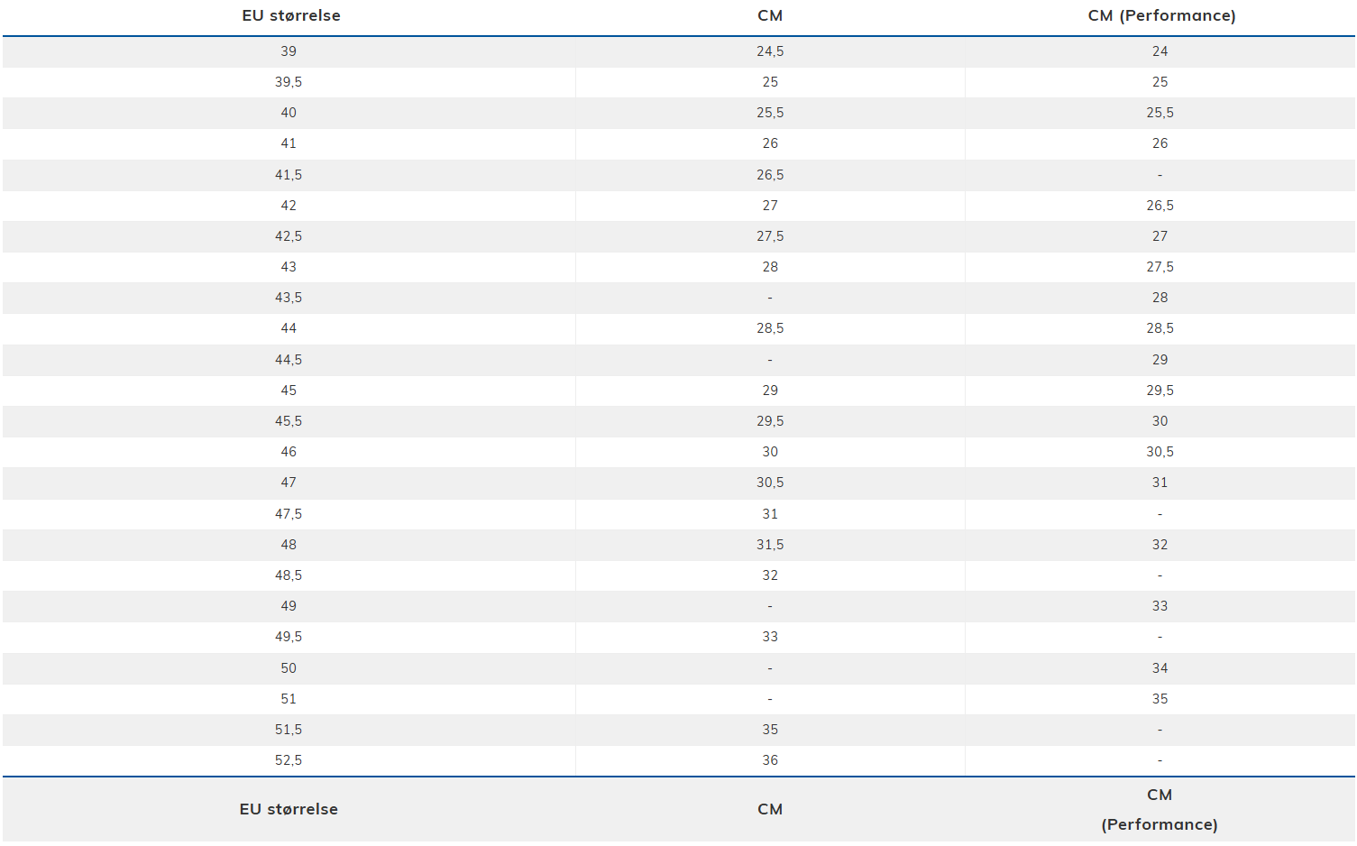Click the 31,5 CM value
1357x846 pixels.
(x=770, y=545)
